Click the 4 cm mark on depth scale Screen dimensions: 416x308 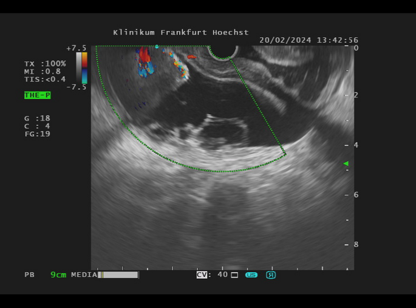pos(356,145)
